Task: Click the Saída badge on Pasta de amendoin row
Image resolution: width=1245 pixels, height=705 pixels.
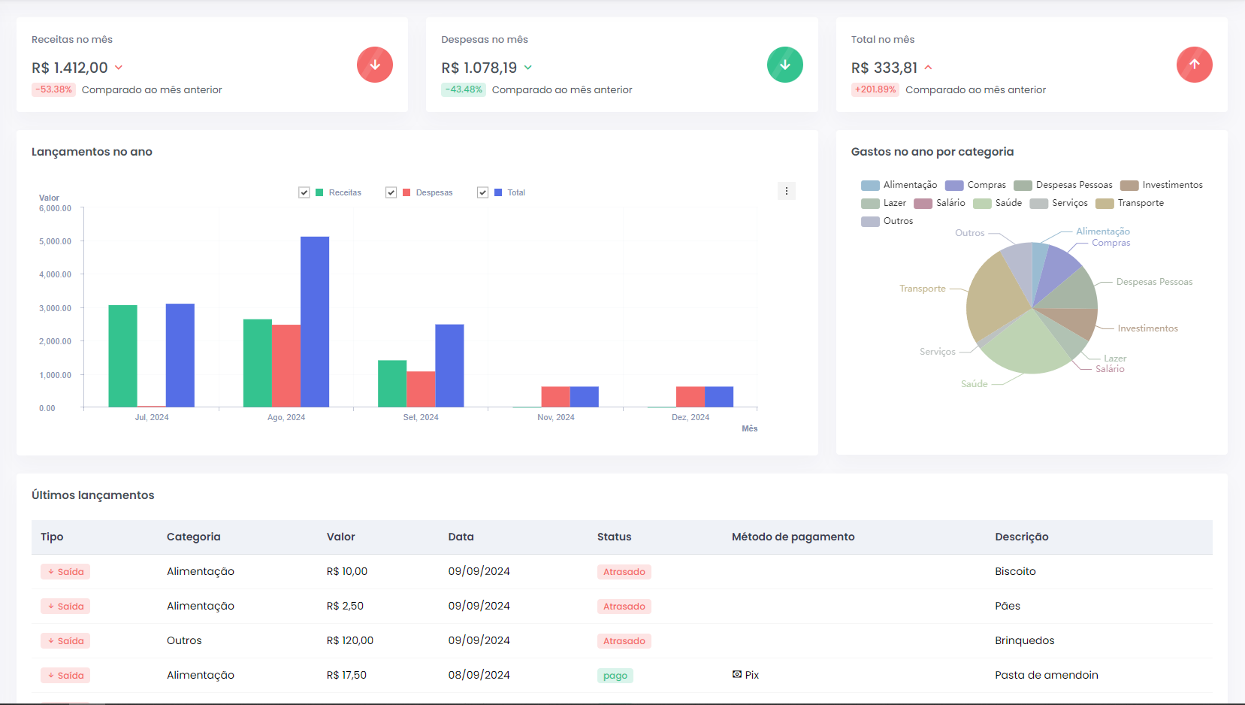Action: point(65,676)
